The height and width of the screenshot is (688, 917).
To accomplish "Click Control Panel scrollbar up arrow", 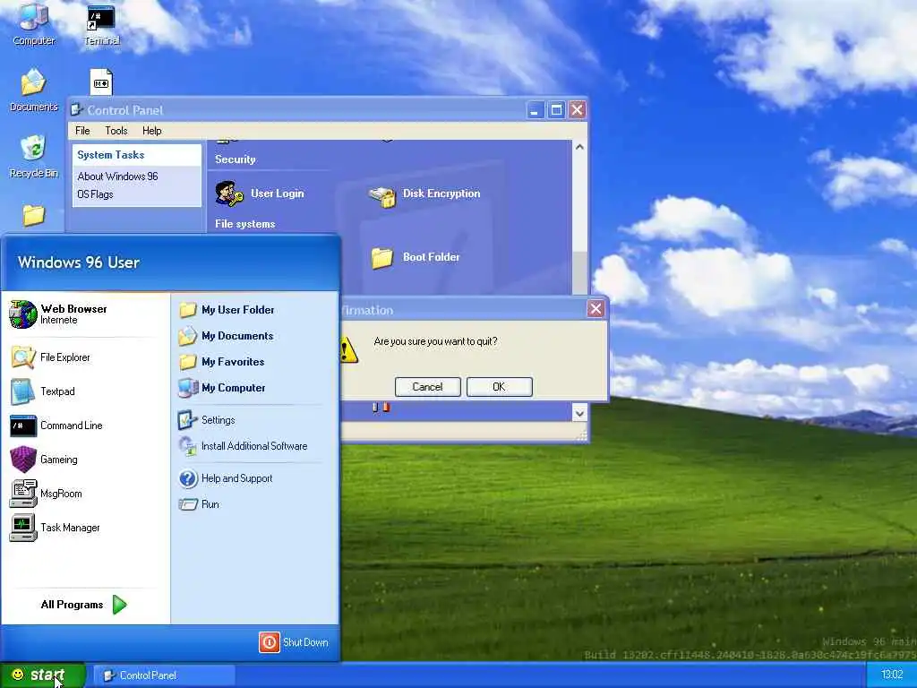I will 579,148.
